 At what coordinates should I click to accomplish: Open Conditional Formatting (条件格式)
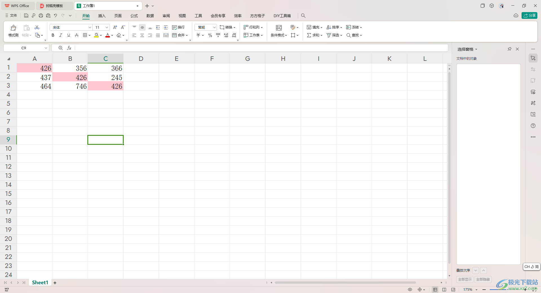pos(279,31)
